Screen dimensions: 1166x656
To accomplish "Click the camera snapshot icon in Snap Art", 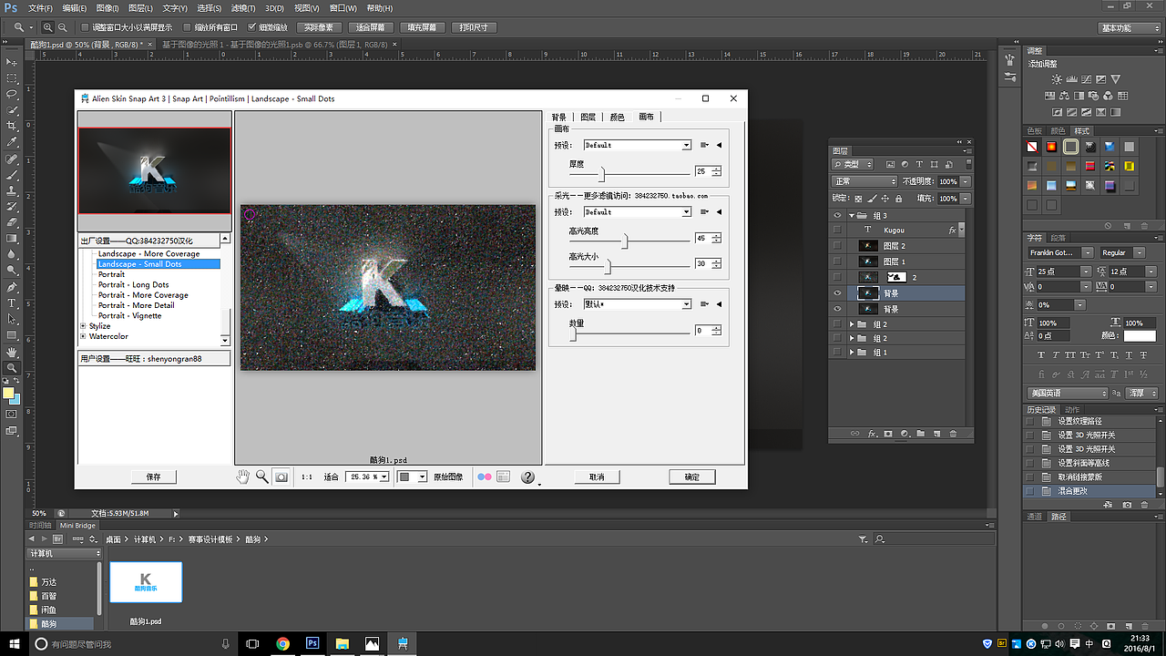I will pos(281,477).
